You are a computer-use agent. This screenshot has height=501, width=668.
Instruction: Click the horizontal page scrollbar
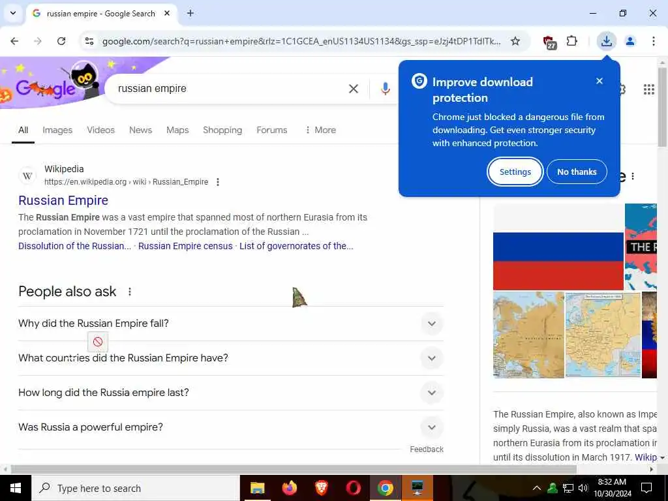pyautogui.click(x=293, y=469)
